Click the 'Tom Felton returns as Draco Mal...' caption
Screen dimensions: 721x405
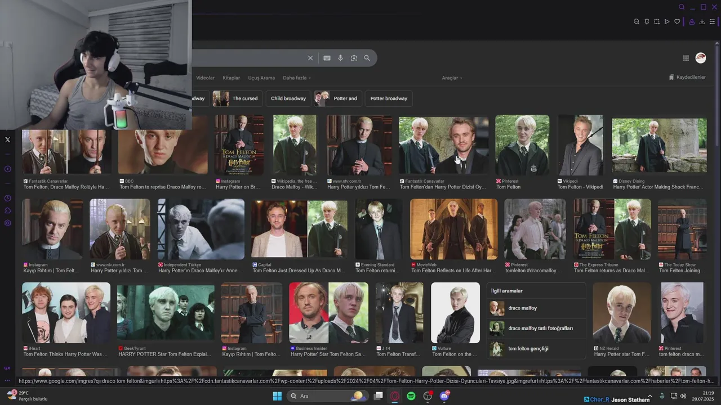pos(611,271)
